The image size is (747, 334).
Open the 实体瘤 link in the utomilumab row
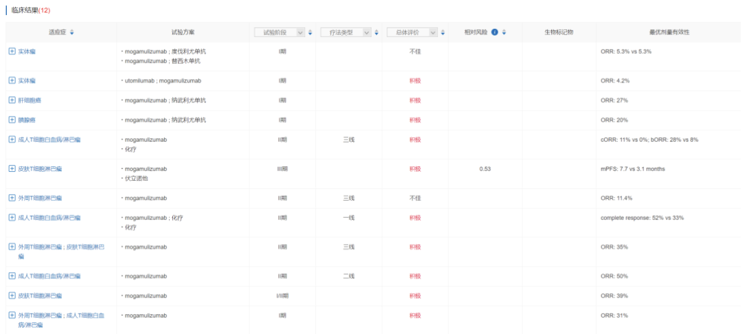click(27, 80)
